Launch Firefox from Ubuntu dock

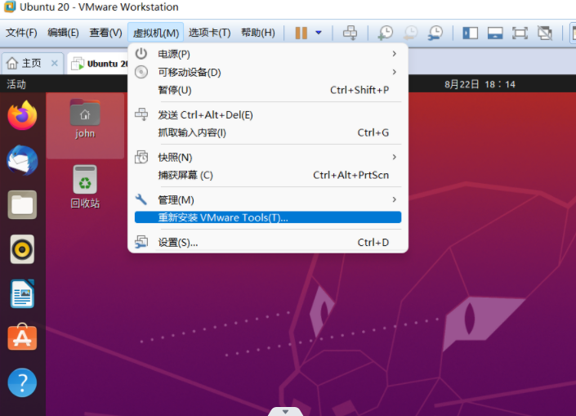click(22, 116)
